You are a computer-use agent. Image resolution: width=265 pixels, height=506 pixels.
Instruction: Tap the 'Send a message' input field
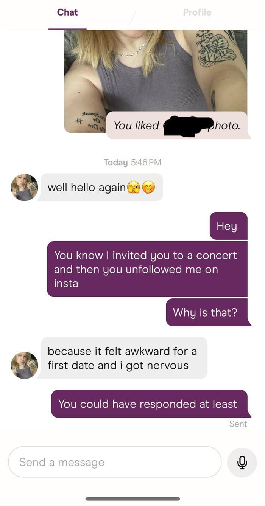coord(114,462)
